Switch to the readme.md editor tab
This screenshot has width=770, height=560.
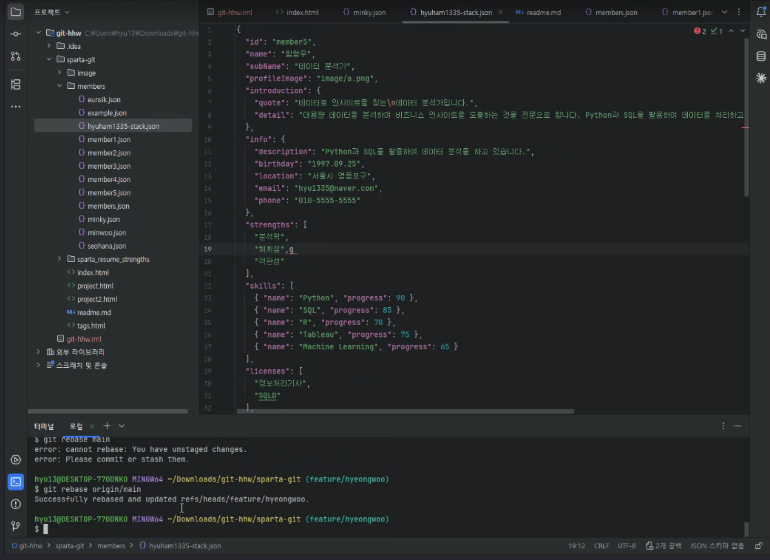click(x=538, y=12)
